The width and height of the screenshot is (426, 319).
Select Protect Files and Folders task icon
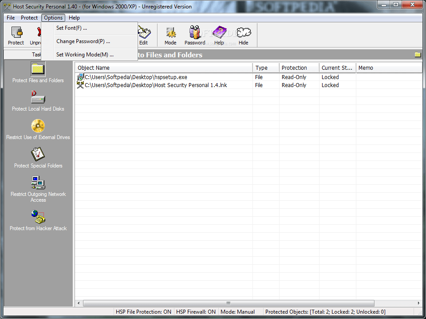coord(38,69)
